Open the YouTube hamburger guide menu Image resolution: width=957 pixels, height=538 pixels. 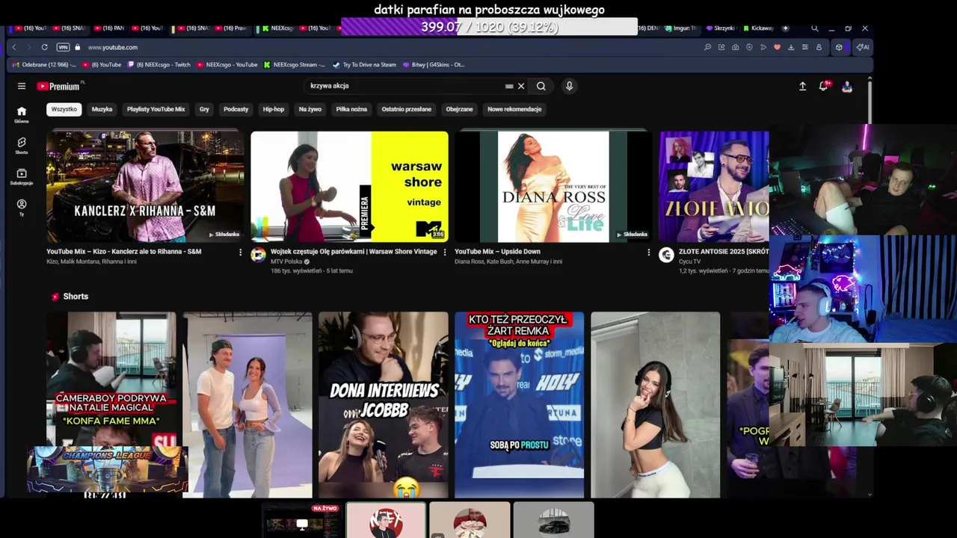coord(22,86)
